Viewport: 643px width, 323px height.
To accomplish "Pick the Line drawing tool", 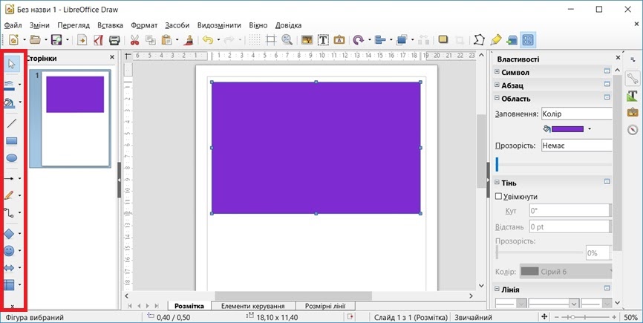I will [x=11, y=123].
